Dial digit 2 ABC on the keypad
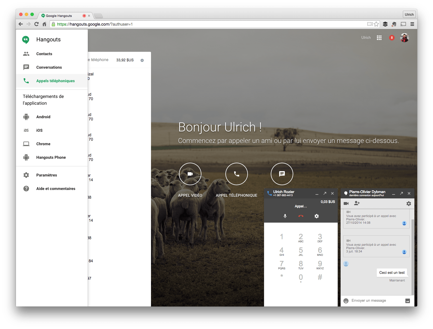 (301, 238)
